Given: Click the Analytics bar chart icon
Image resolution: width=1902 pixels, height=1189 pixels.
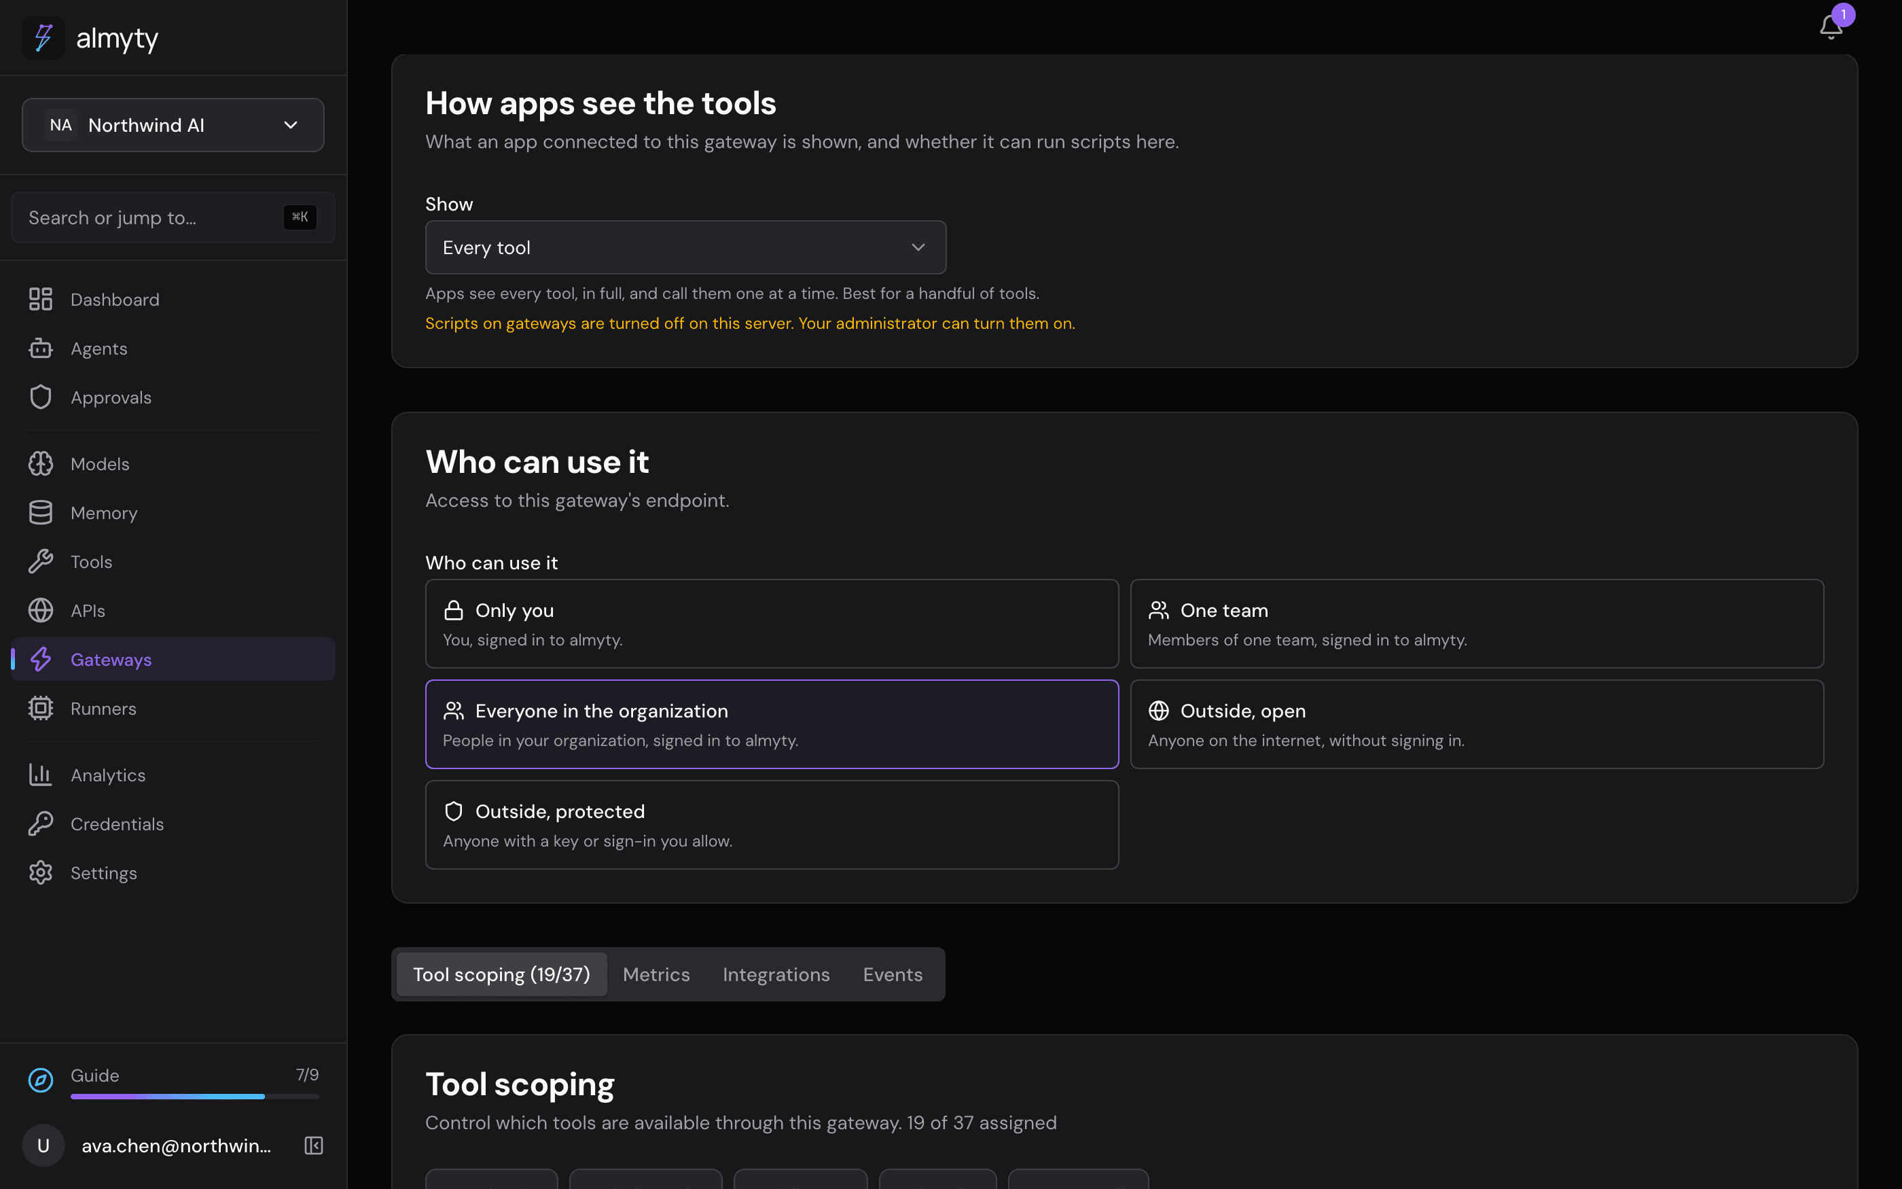Looking at the screenshot, I should tap(41, 775).
